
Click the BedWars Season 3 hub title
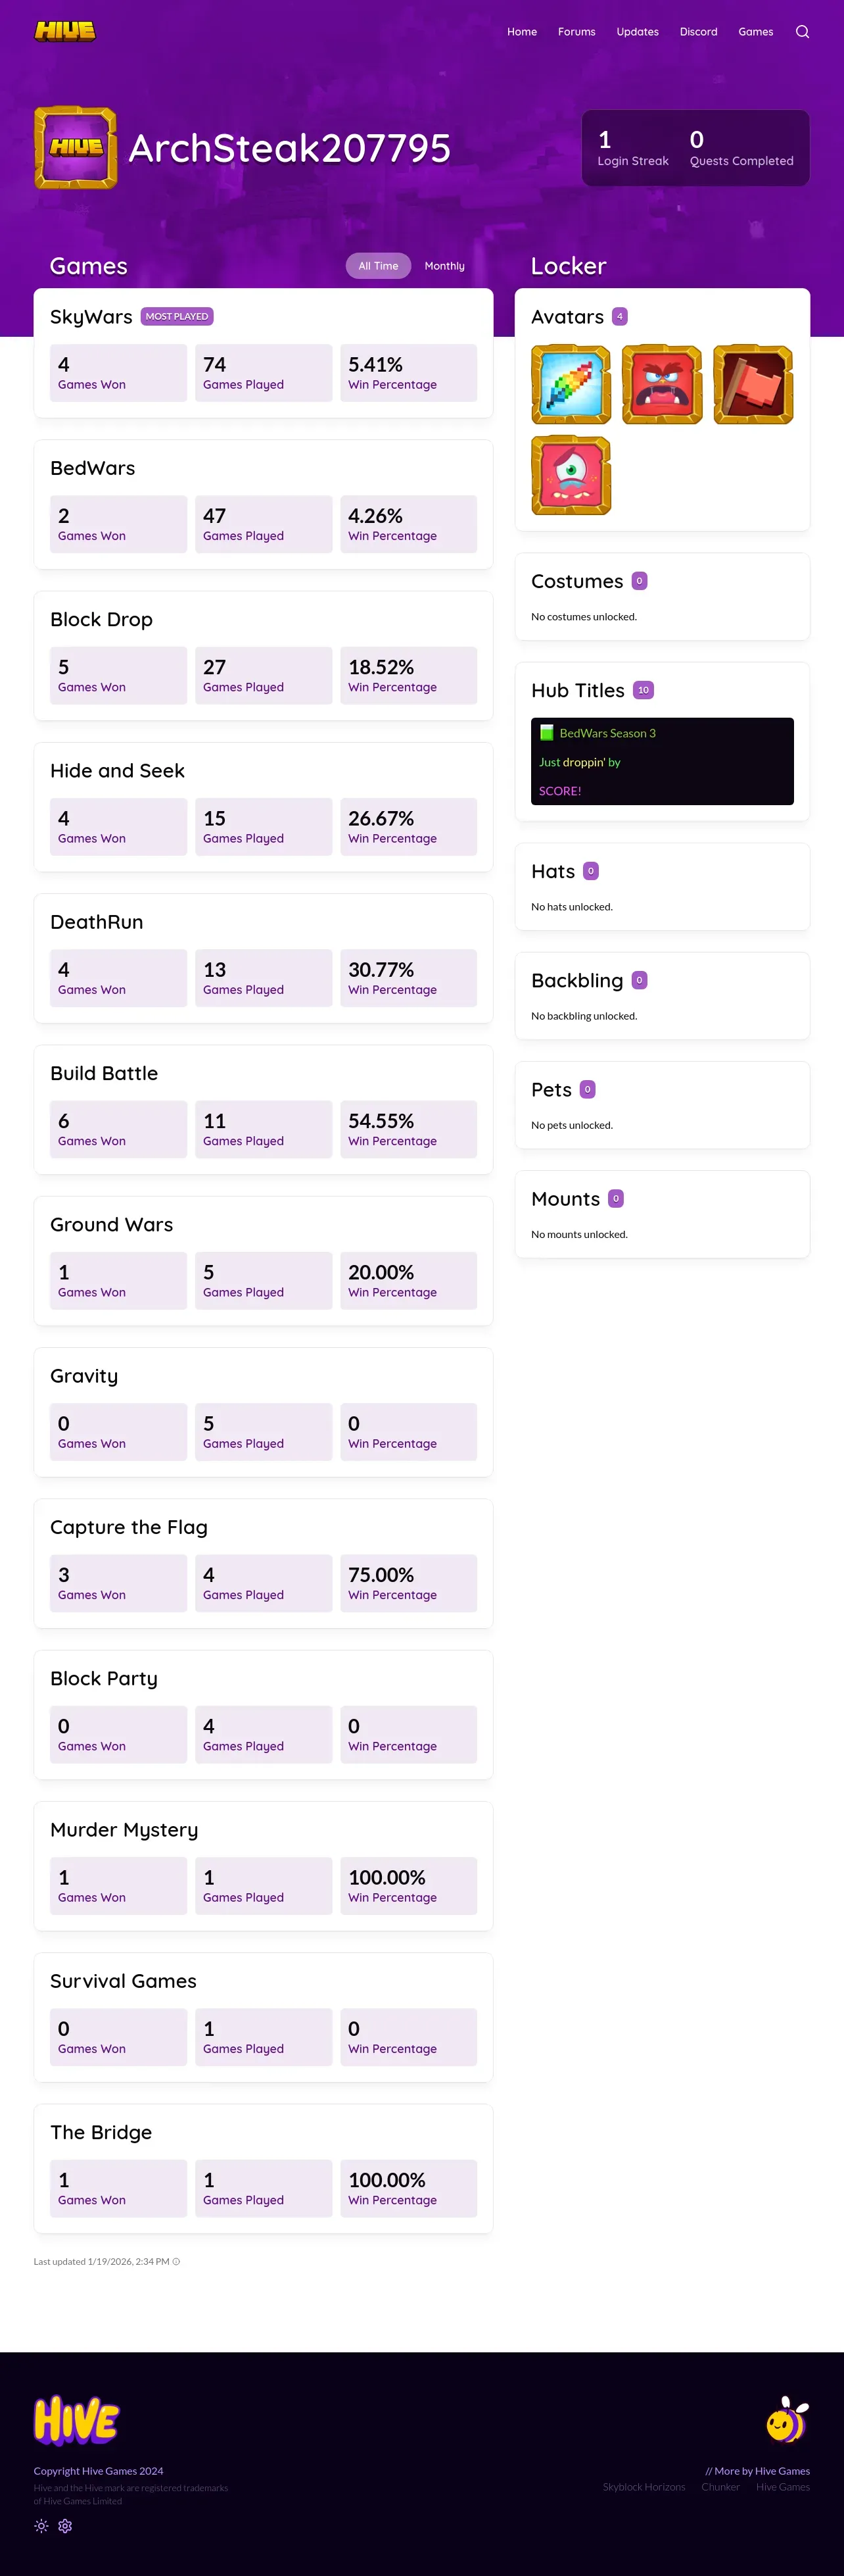click(606, 733)
